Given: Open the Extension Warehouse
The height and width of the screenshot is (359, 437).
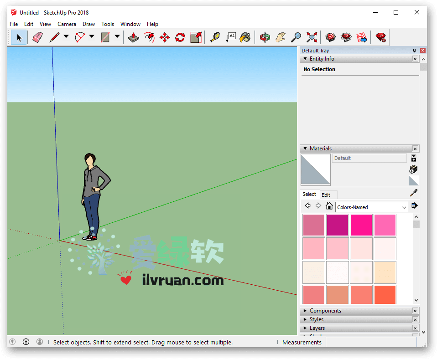Looking at the screenshot, I should 346,37.
